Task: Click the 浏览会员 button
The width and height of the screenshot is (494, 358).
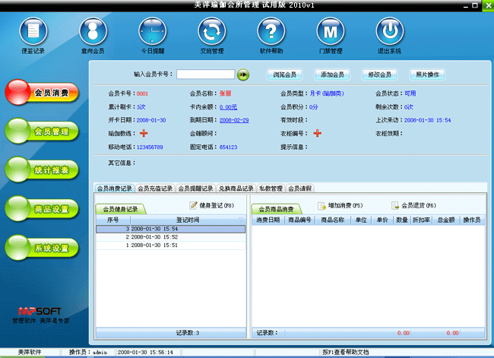Action: pyautogui.click(x=285, y=74)
